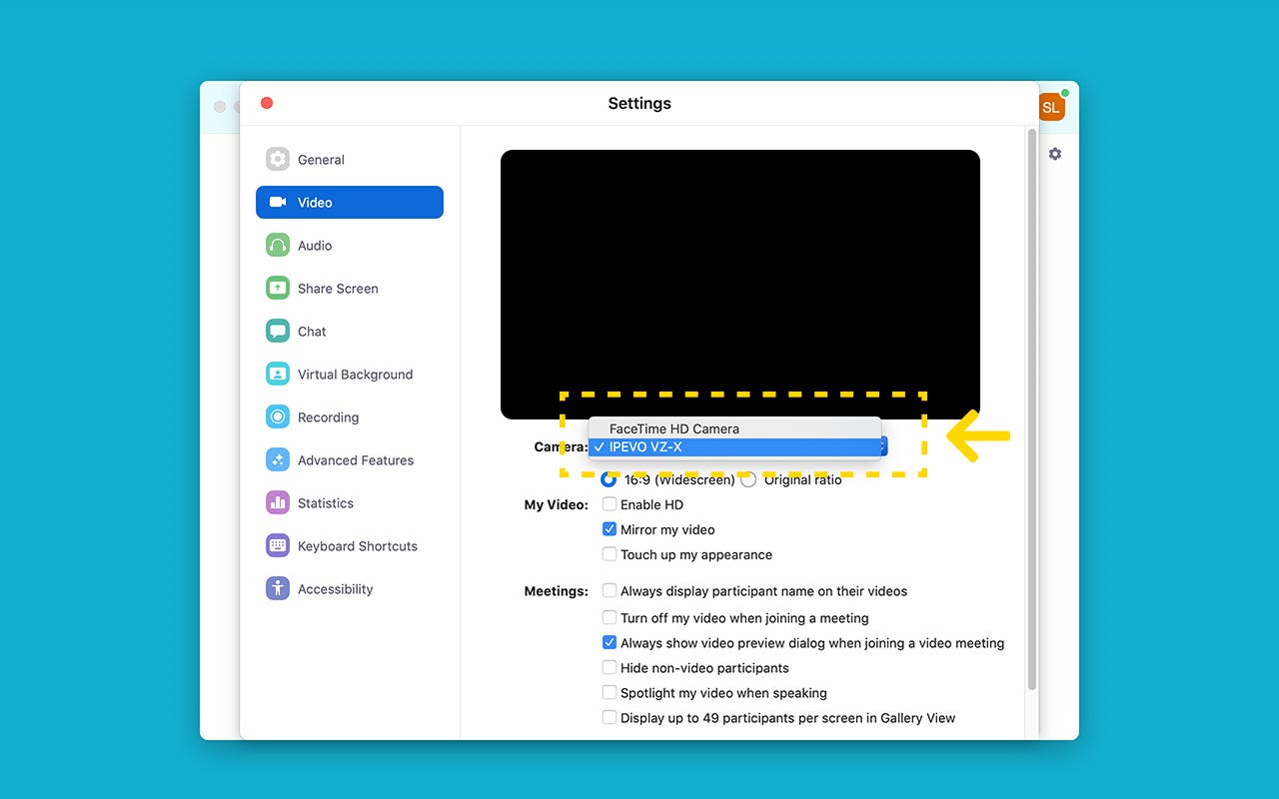Screen dimensions: 1279x799
Task: Click the settings window vertical scrollbar
Action: pos(1032,409)
